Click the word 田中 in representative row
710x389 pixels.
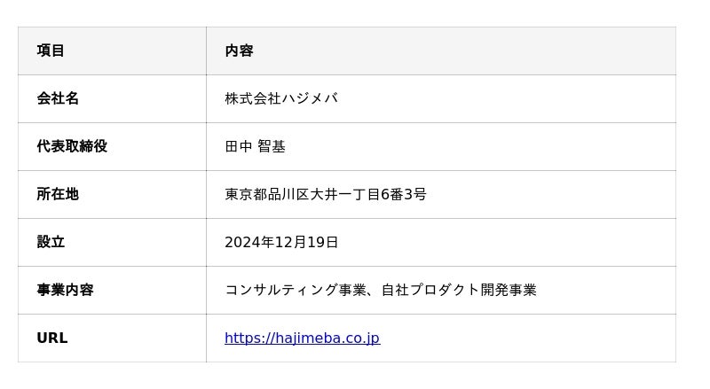239,147
